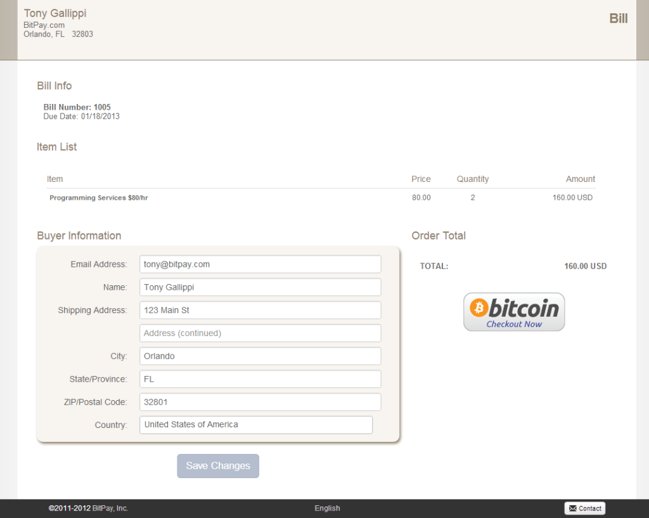Edit the ZIP/Postal Code field
This screenshot has width=649, height=518.
[260, 402]
